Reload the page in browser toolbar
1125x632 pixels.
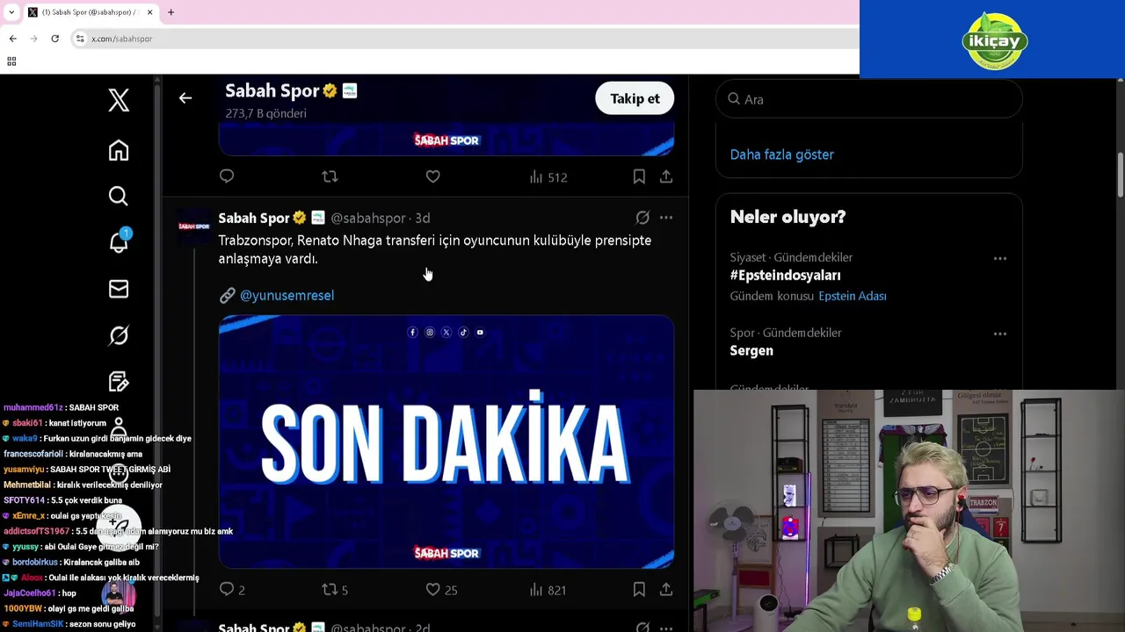[54, 39]
